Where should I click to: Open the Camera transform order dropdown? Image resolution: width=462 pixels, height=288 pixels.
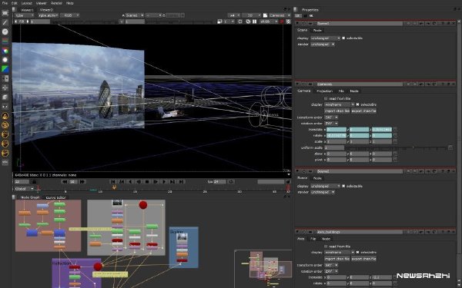[x=331, y=118]
